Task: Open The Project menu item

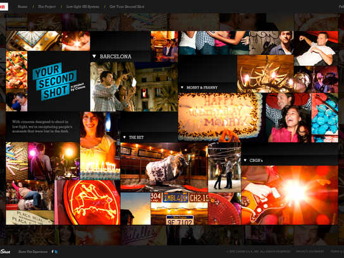Action: click(x=47, y=6)
